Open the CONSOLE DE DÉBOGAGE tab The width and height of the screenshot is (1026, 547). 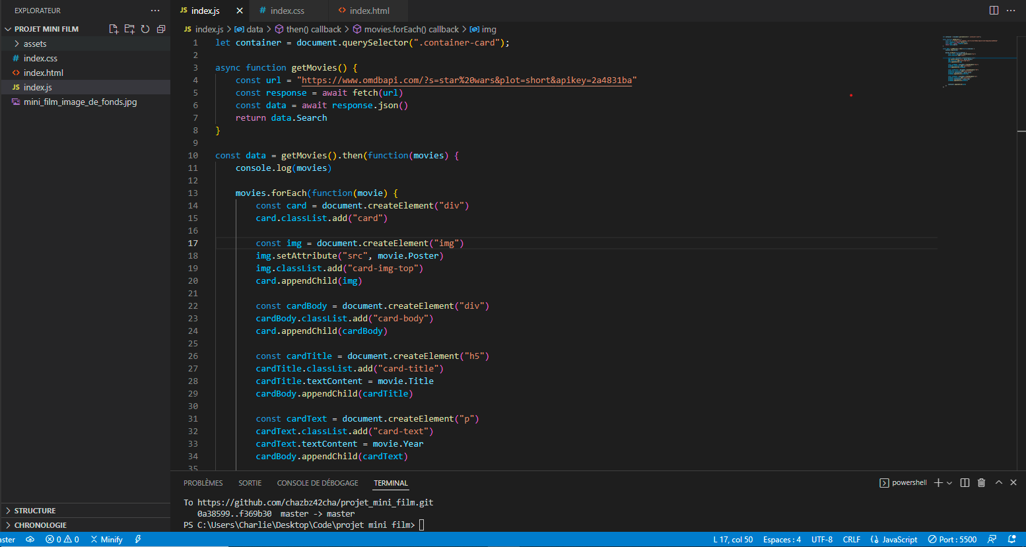(318, 483)
